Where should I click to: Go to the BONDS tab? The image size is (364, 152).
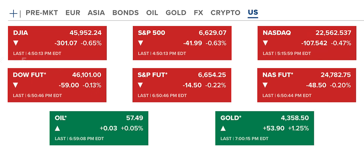(125, 13)
